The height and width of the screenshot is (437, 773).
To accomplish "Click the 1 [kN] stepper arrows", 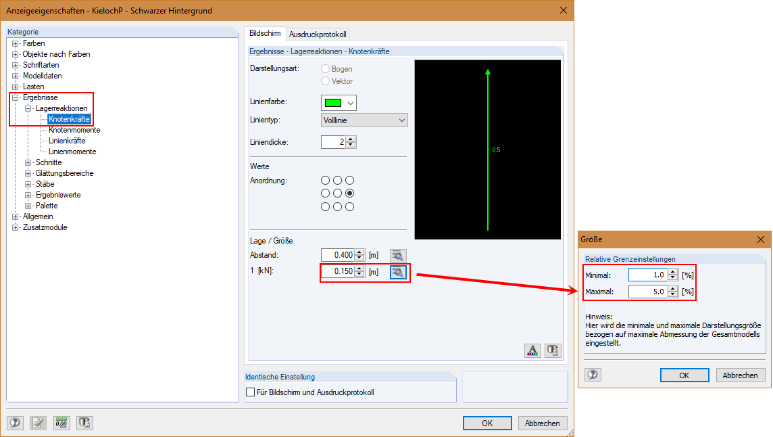I will [359, 271].
